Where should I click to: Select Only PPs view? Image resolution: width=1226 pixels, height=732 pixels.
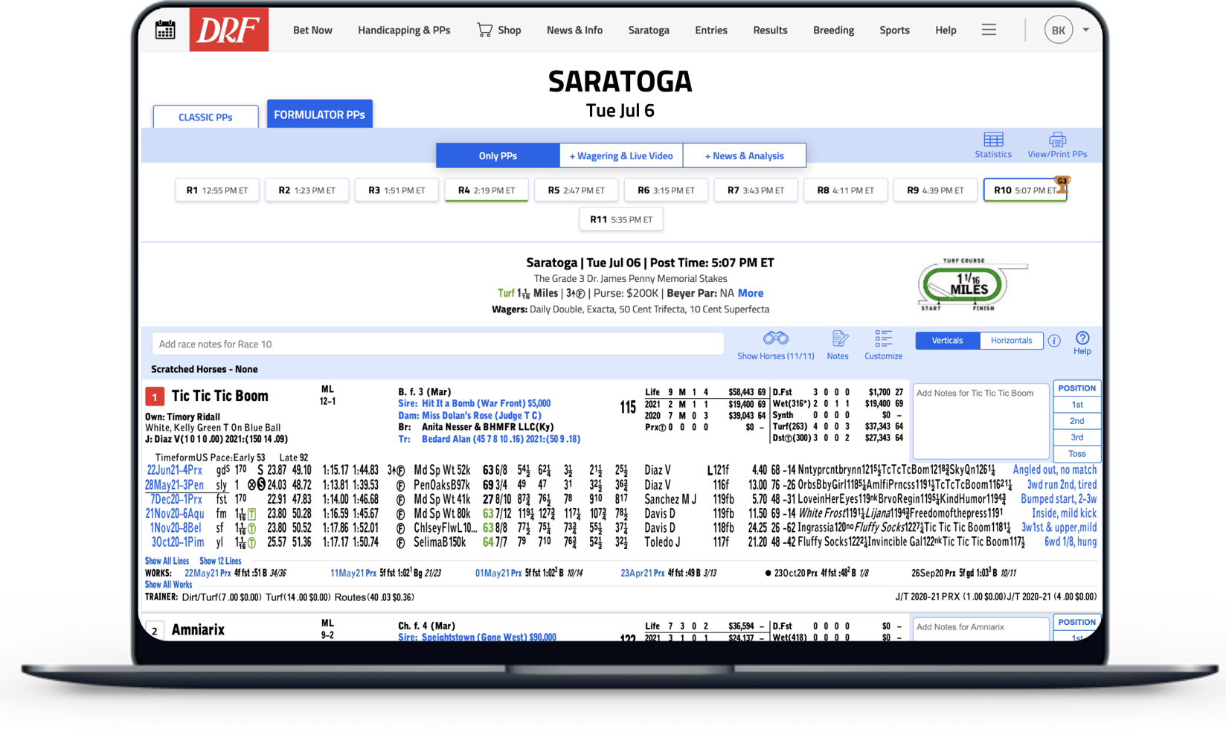pos(498,155)
